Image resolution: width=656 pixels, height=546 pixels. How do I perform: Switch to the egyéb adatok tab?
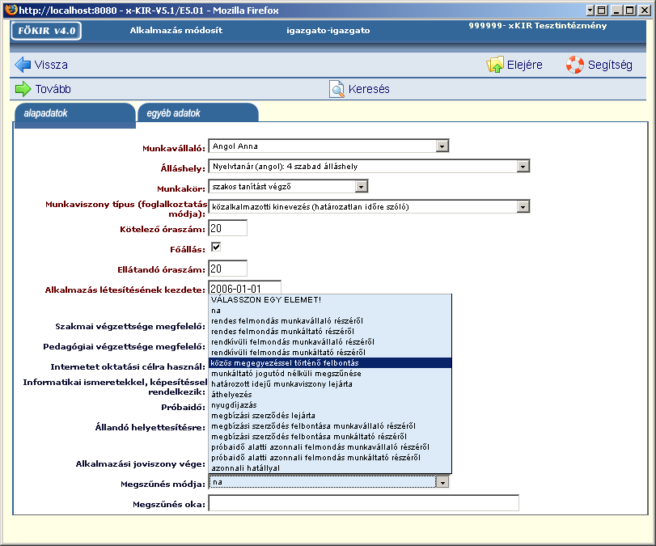pyautogui.click(x=198, y=113)
